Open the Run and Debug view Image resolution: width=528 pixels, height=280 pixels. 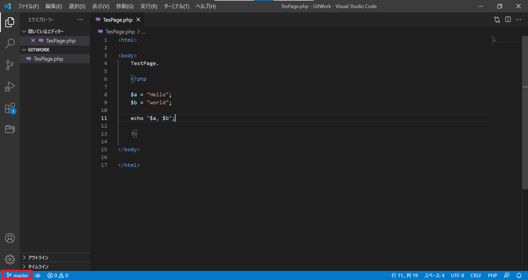10,86
